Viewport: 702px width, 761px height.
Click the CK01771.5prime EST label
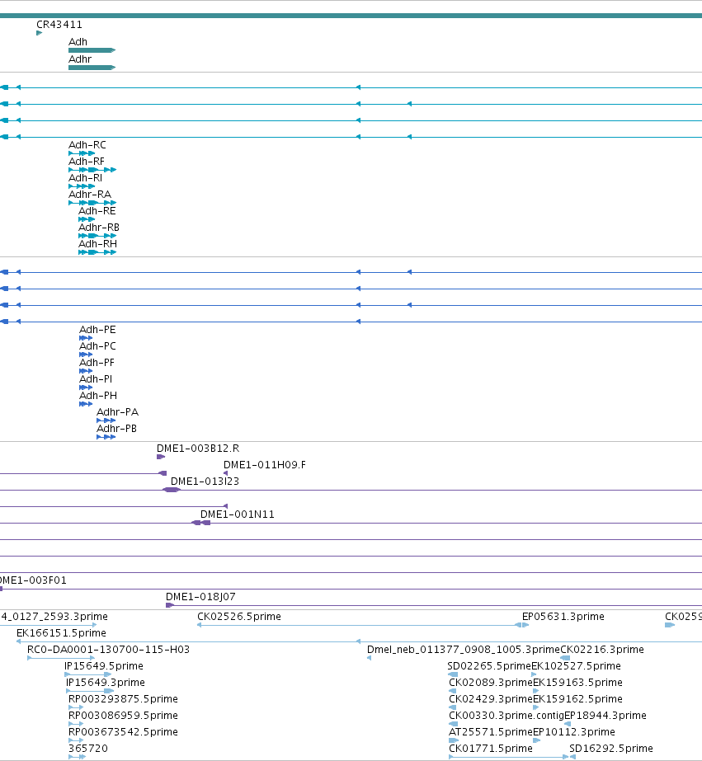tap(491, 749)
